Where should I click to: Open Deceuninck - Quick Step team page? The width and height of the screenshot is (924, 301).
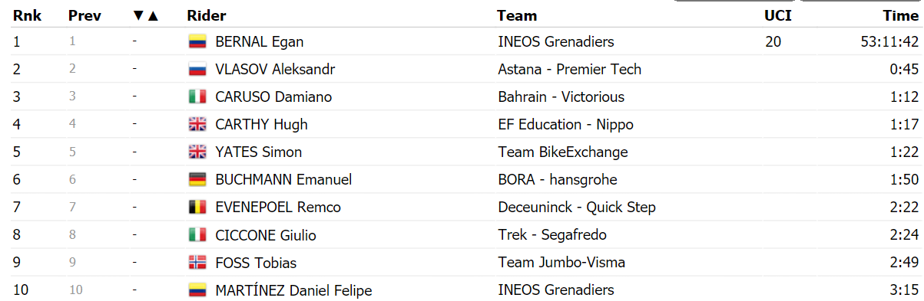click(577, 208)
